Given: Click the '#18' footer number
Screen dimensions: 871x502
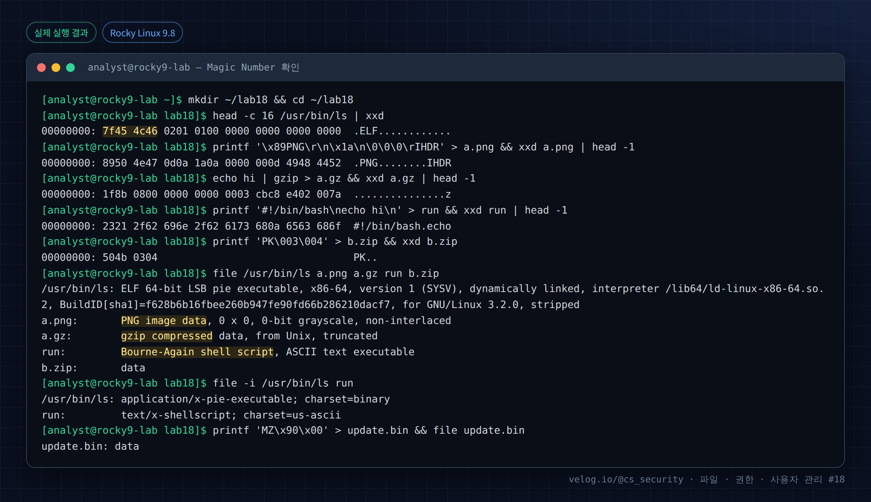Looking at the screenshot, I should tap(837, 479).
